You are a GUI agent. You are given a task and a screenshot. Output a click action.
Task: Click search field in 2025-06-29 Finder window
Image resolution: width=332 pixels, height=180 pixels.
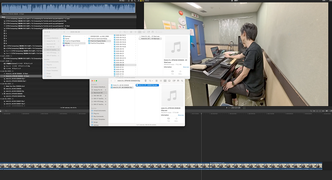(x=172, y=32)
